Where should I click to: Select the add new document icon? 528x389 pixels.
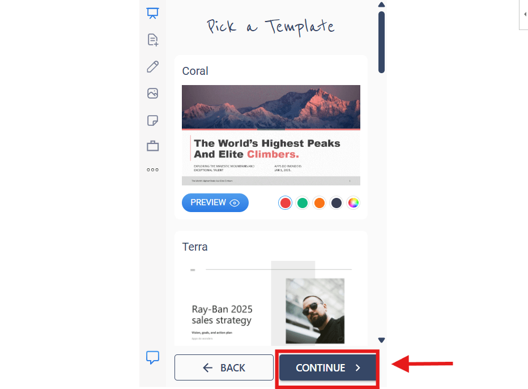click(153, 40)
